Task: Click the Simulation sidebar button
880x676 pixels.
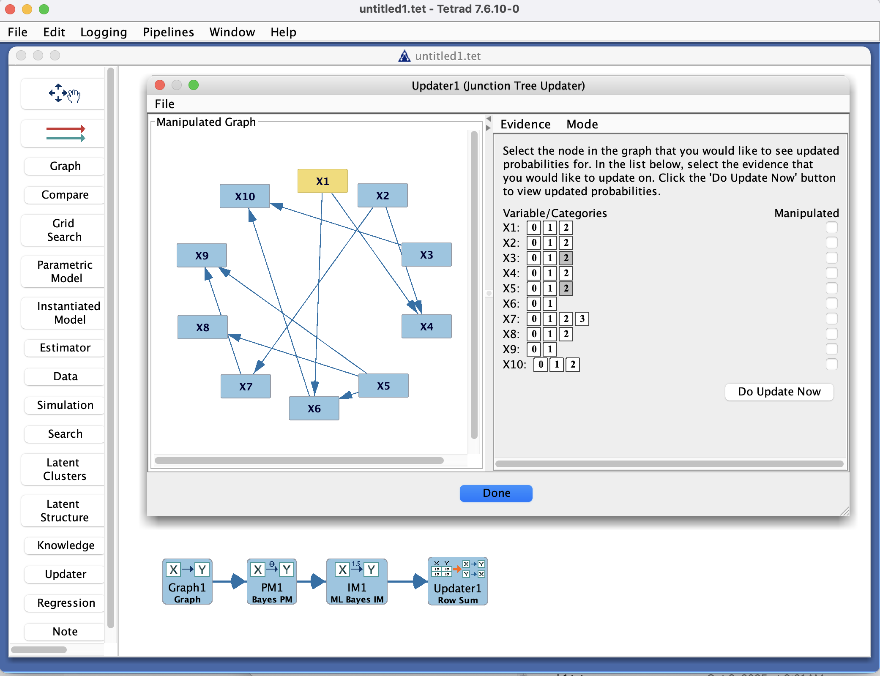Action: pyautogui.click(x=65, y=405)
